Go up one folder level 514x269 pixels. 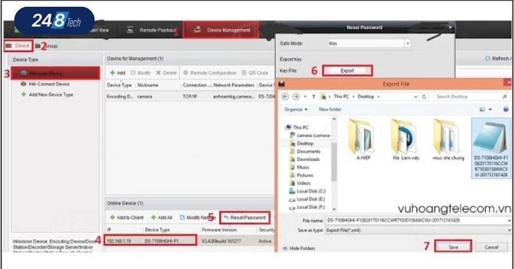tap(314, 97)
